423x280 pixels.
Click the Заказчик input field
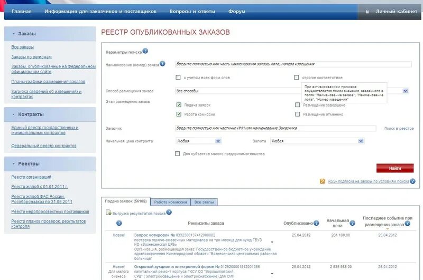coord(275,128)
